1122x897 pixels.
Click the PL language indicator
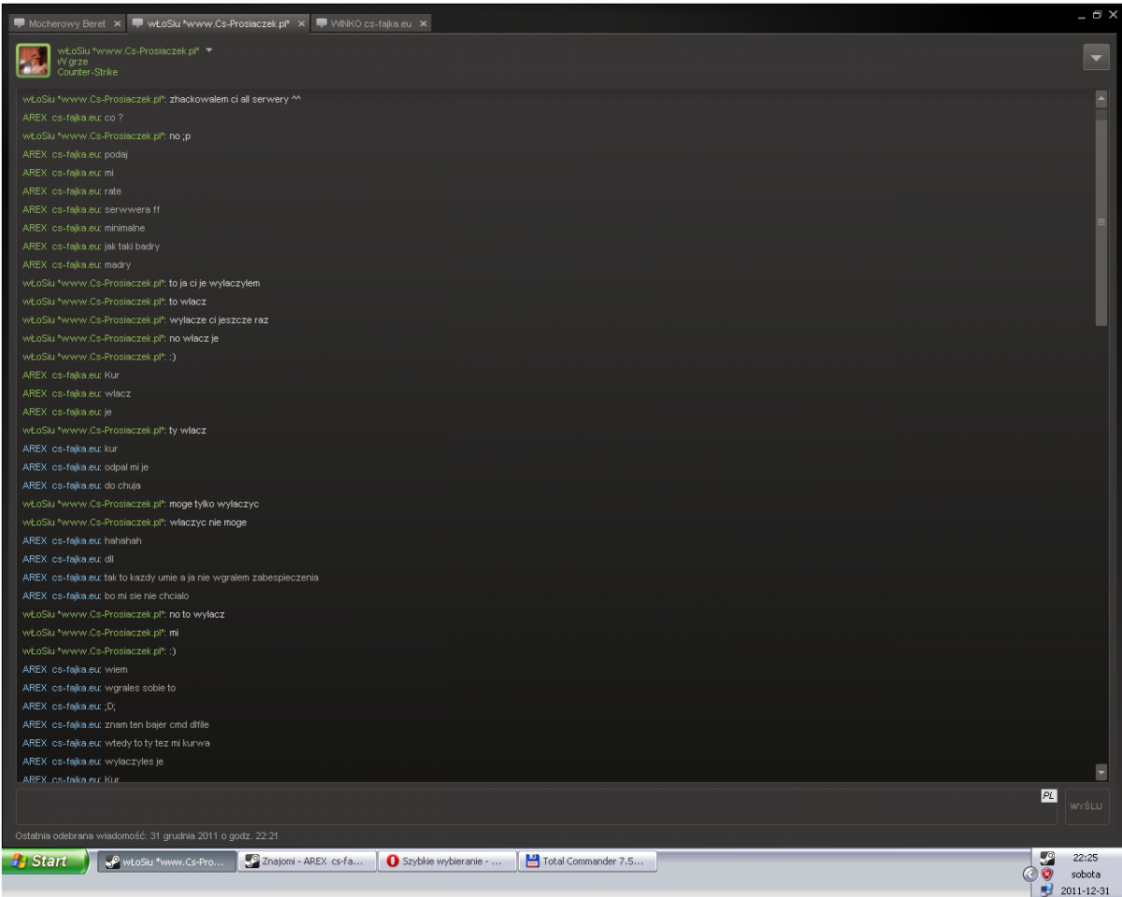[1048, 796]
